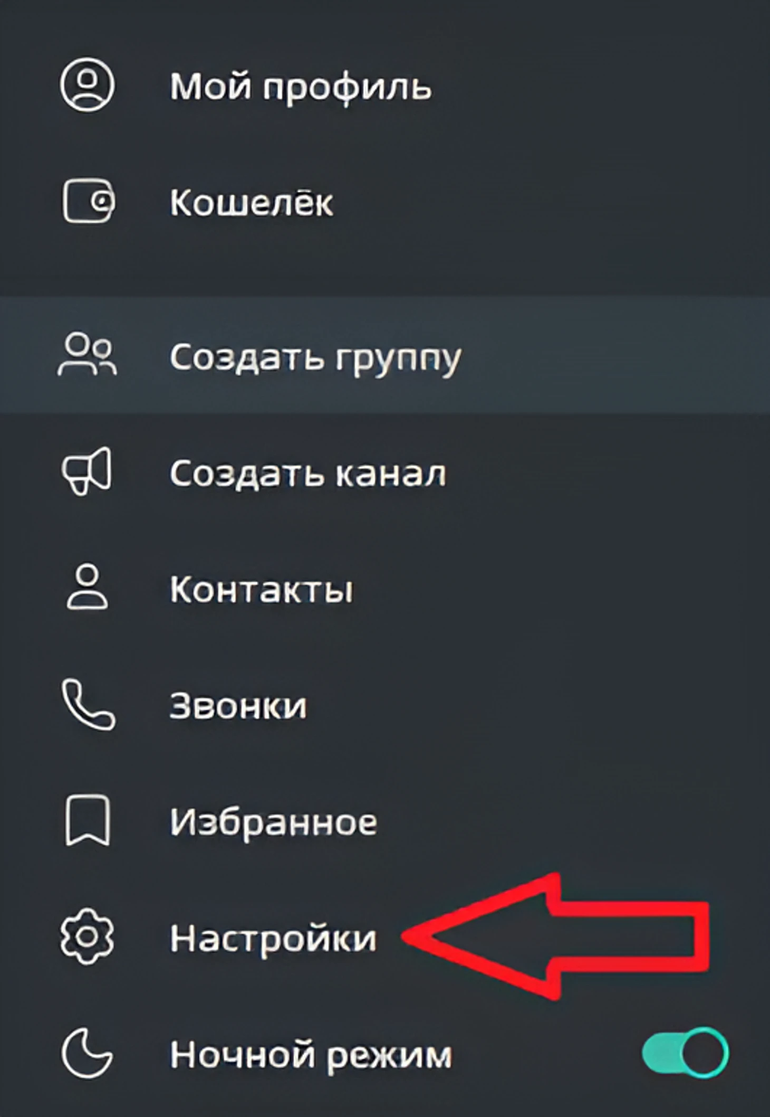Image resolution: width=770 pixels, height=1117 pixels.
Task: Click the megaphone channel icon
Action: pos(87,471)
